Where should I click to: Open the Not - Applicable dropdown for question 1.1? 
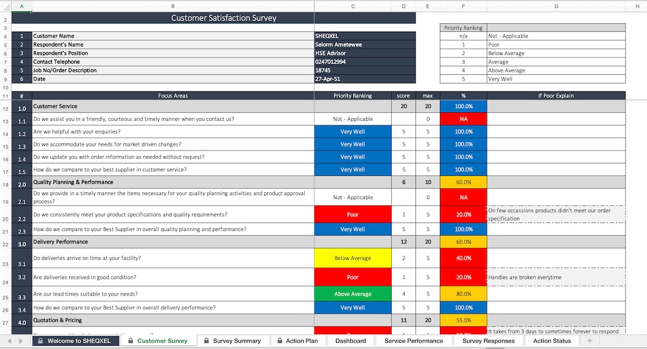point(352,119)
